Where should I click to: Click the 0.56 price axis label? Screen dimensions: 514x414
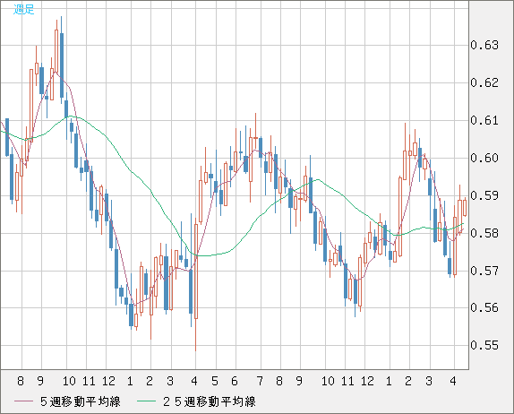[x=484, y=307]
